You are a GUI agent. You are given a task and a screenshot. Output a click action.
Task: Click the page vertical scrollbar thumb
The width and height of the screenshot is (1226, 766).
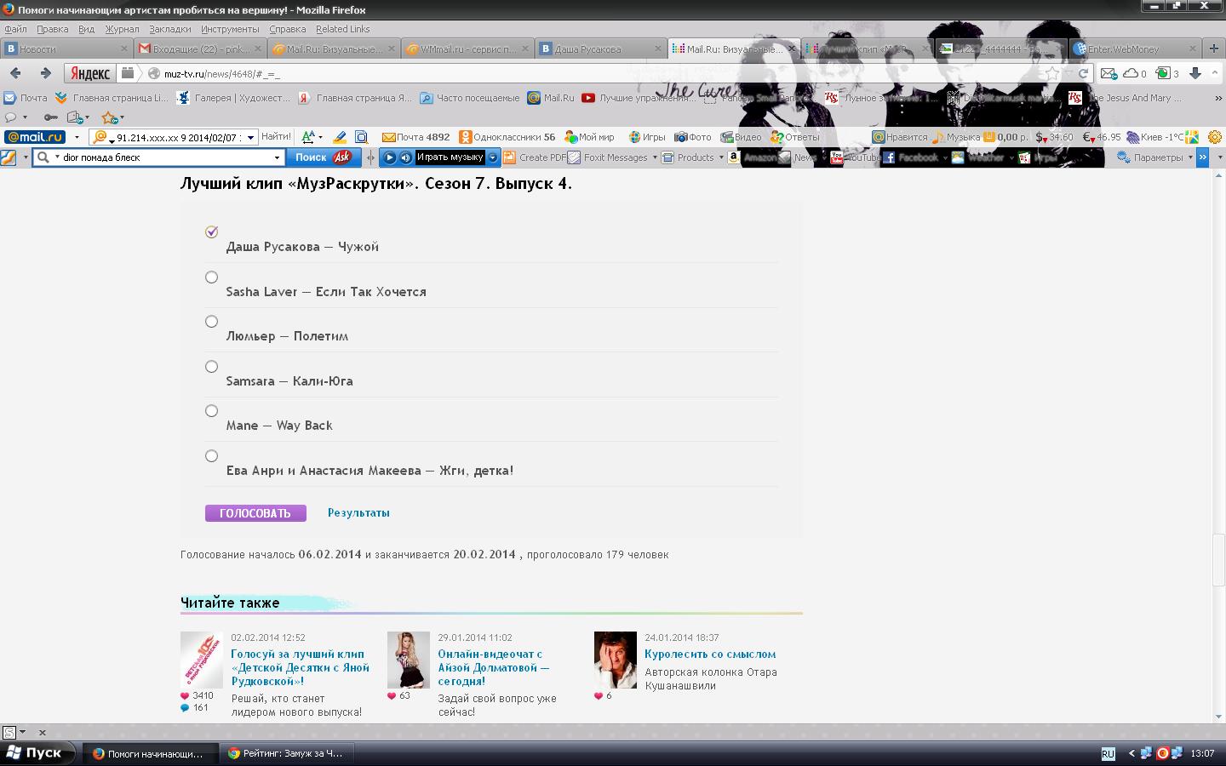tap(1219, 559)
